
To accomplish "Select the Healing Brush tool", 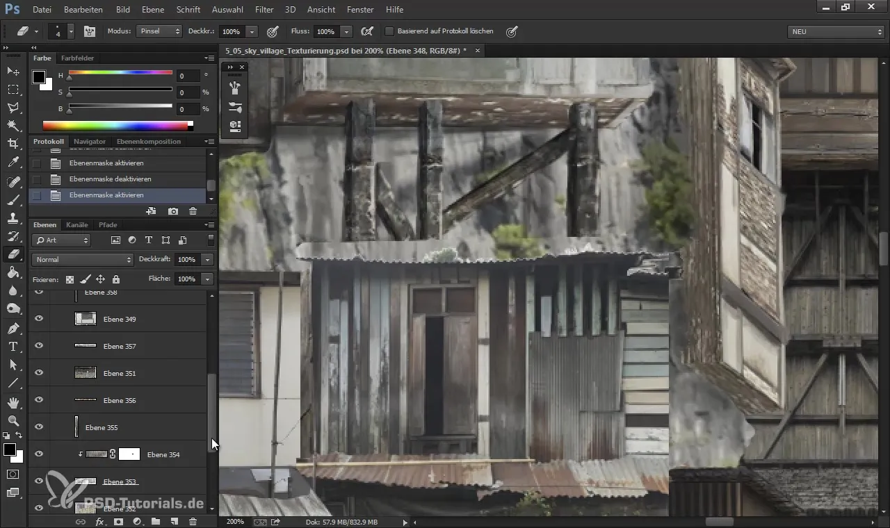I will click(13, 182).
